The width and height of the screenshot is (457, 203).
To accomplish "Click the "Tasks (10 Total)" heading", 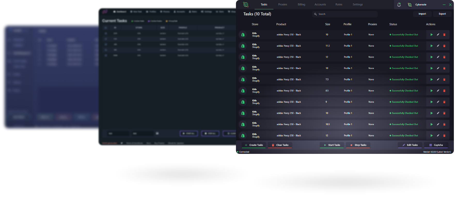I will tap(257, 14).
